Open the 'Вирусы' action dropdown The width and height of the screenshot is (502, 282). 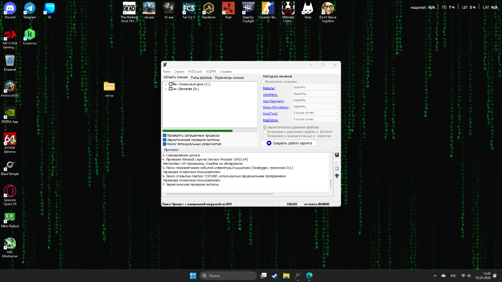[315, 87]
